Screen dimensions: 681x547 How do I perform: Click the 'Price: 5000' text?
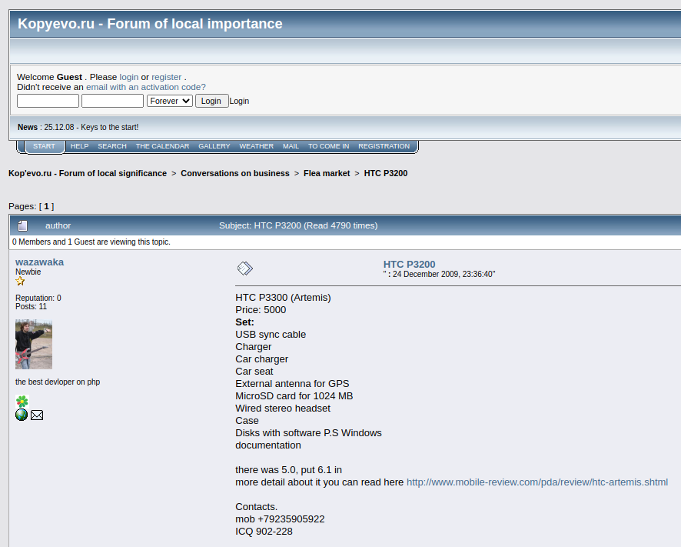point(261,310)
